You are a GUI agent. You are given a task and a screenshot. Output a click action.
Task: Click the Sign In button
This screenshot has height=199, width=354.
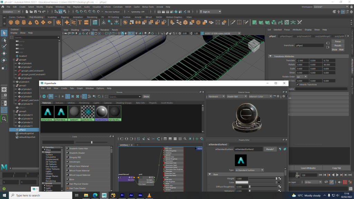(210, 12)
